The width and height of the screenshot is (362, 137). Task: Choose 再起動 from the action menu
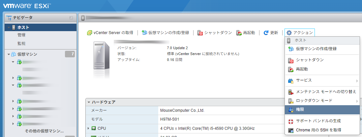click(x=322, y=69)
